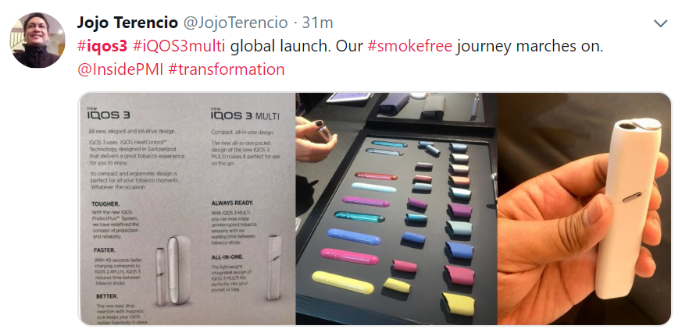Open Jojo Terencio's profile avatar
The height and width of the screenshot is (336, 682).
[37, 40]
